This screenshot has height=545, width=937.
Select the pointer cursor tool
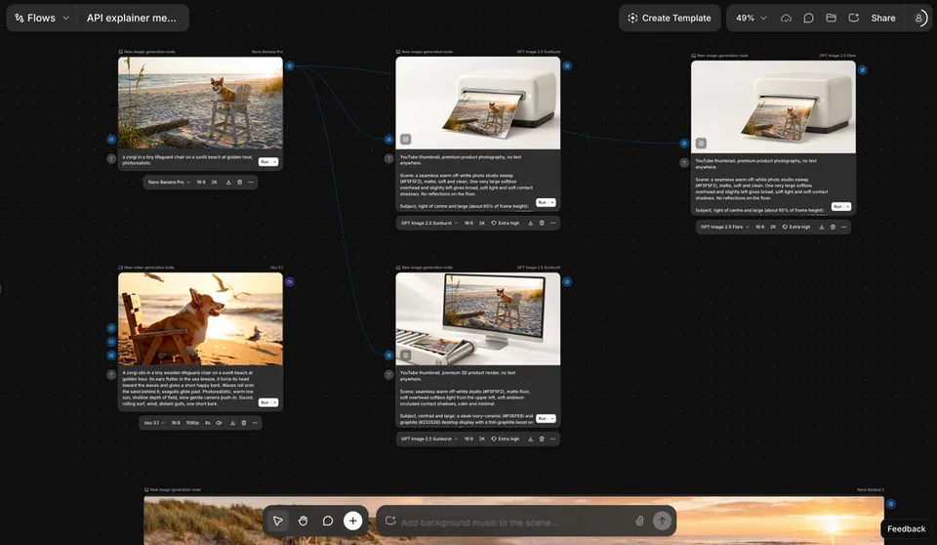coord(278,521)
